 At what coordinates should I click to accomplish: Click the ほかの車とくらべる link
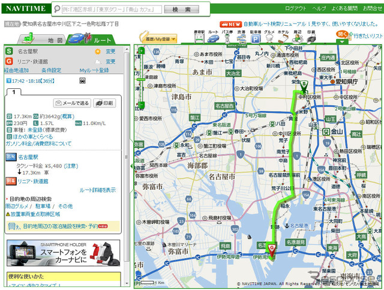tap(33, 136)
